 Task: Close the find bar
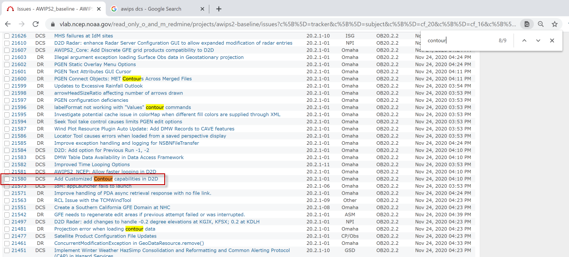pyautogui.click(x=552, y=40)
